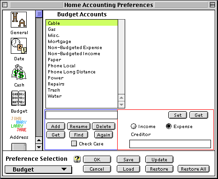Image resolution: width=218 pixels, height=179 pixels.
Task: Select the Gas account
Action: click(x=82, y=29)
